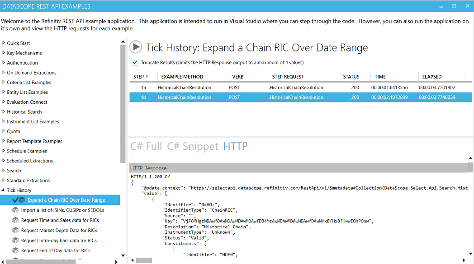The width and height of the screenshot is (474, 264).
Task: Click the HTTP Response section header
Action: click(299, 168)
